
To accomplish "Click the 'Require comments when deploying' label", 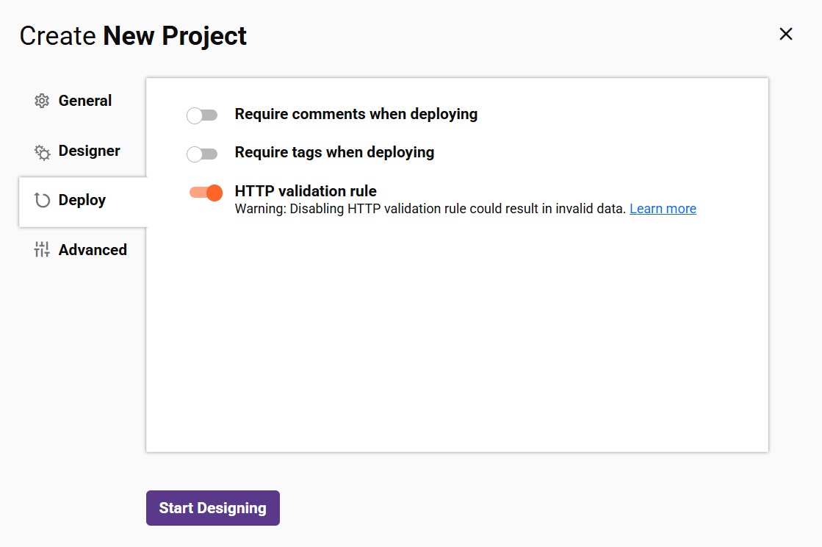I will click(x=356, y=114).
